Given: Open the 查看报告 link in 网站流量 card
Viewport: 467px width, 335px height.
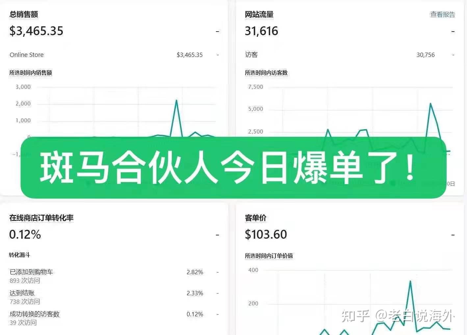Looking at the screenshot, I should (x=442, y=14).
